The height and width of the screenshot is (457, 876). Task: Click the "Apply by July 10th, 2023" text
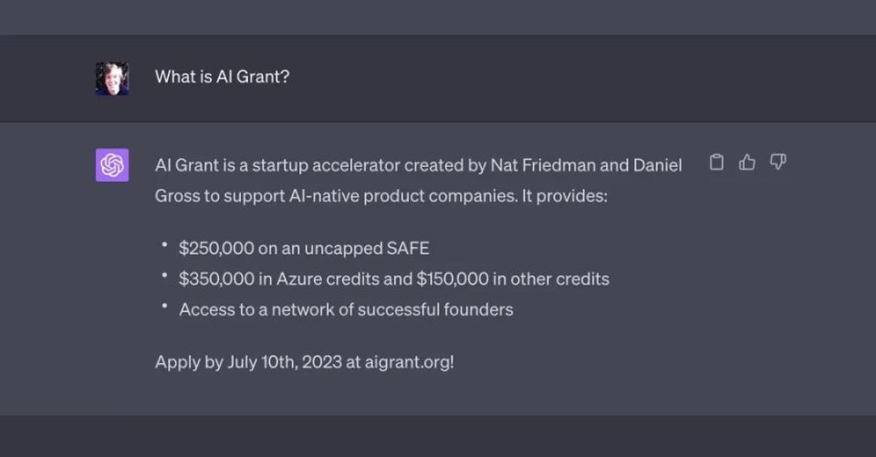[x=247, y=361]
